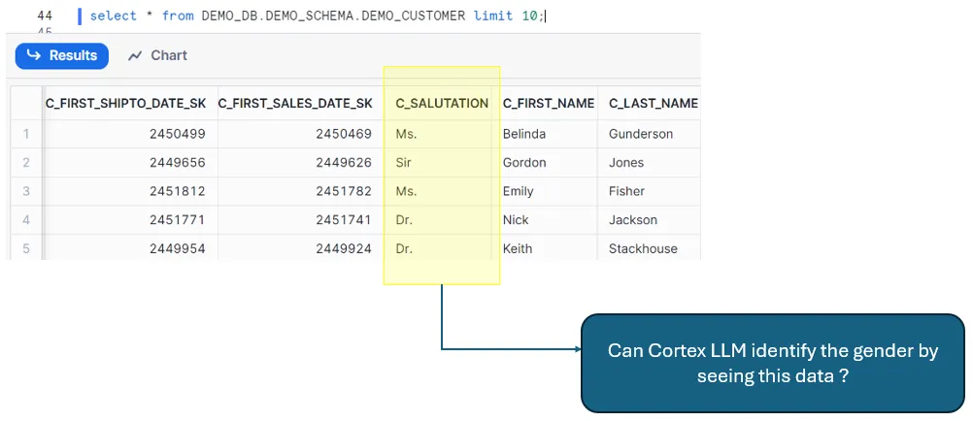Click the Cortex LLM gender question callout

point(772,363)
